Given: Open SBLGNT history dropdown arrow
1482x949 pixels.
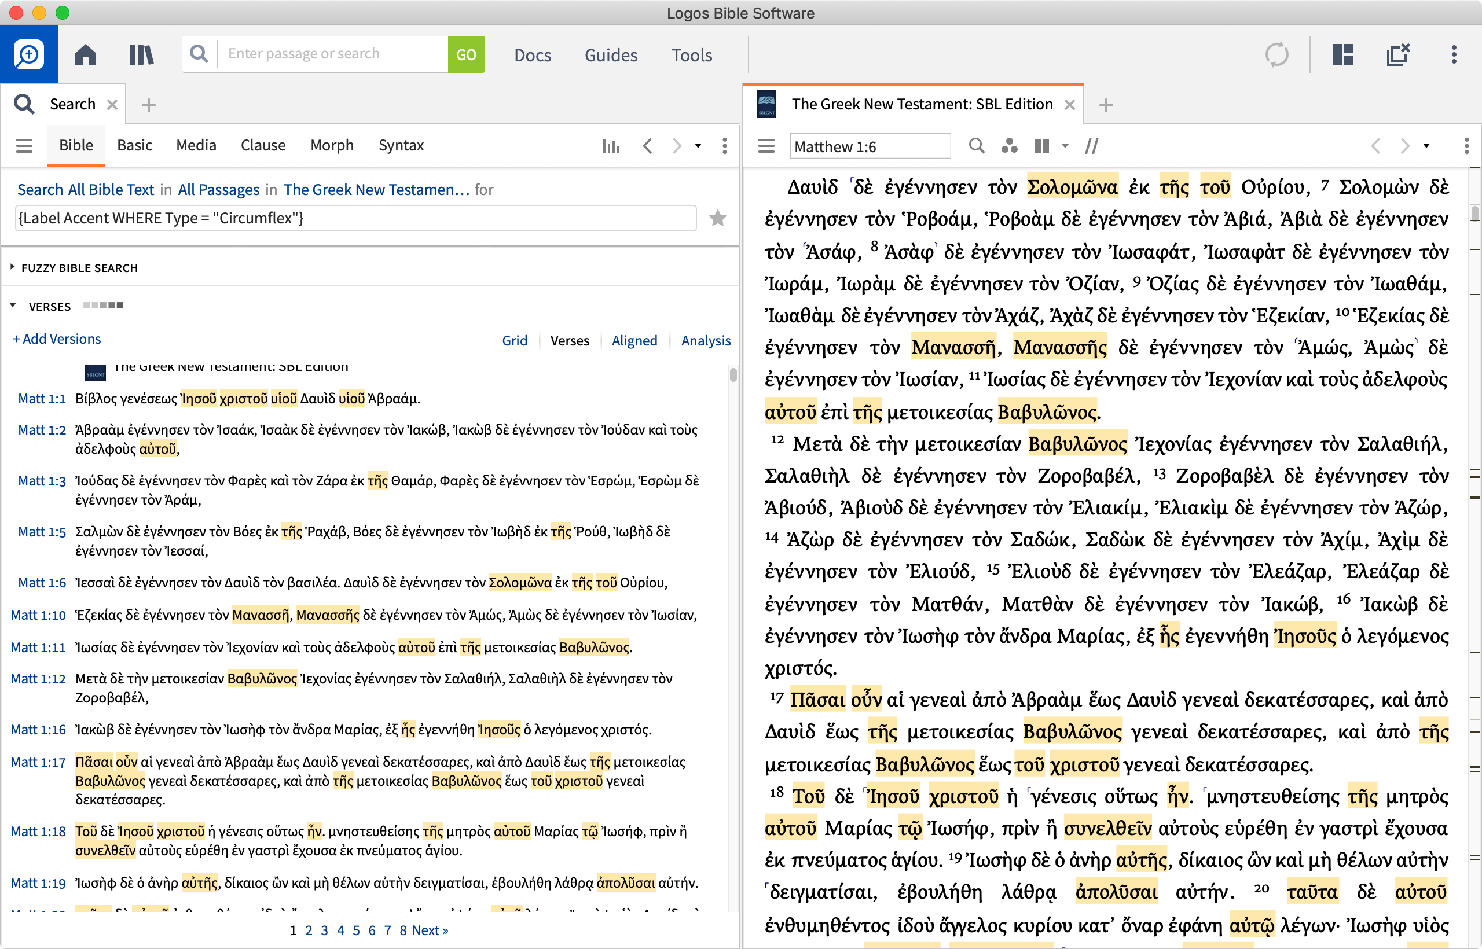Looking at the screenshot, I should [x=1426, y=146].
